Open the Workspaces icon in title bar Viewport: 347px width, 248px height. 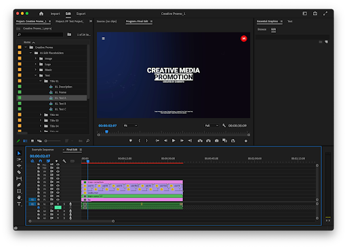(305, 14)
